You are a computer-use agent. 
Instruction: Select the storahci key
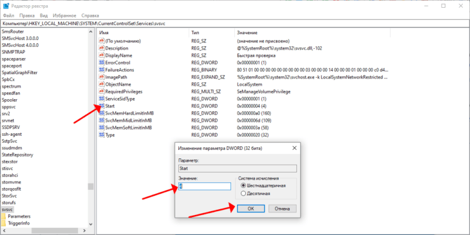tap(10, 175)
